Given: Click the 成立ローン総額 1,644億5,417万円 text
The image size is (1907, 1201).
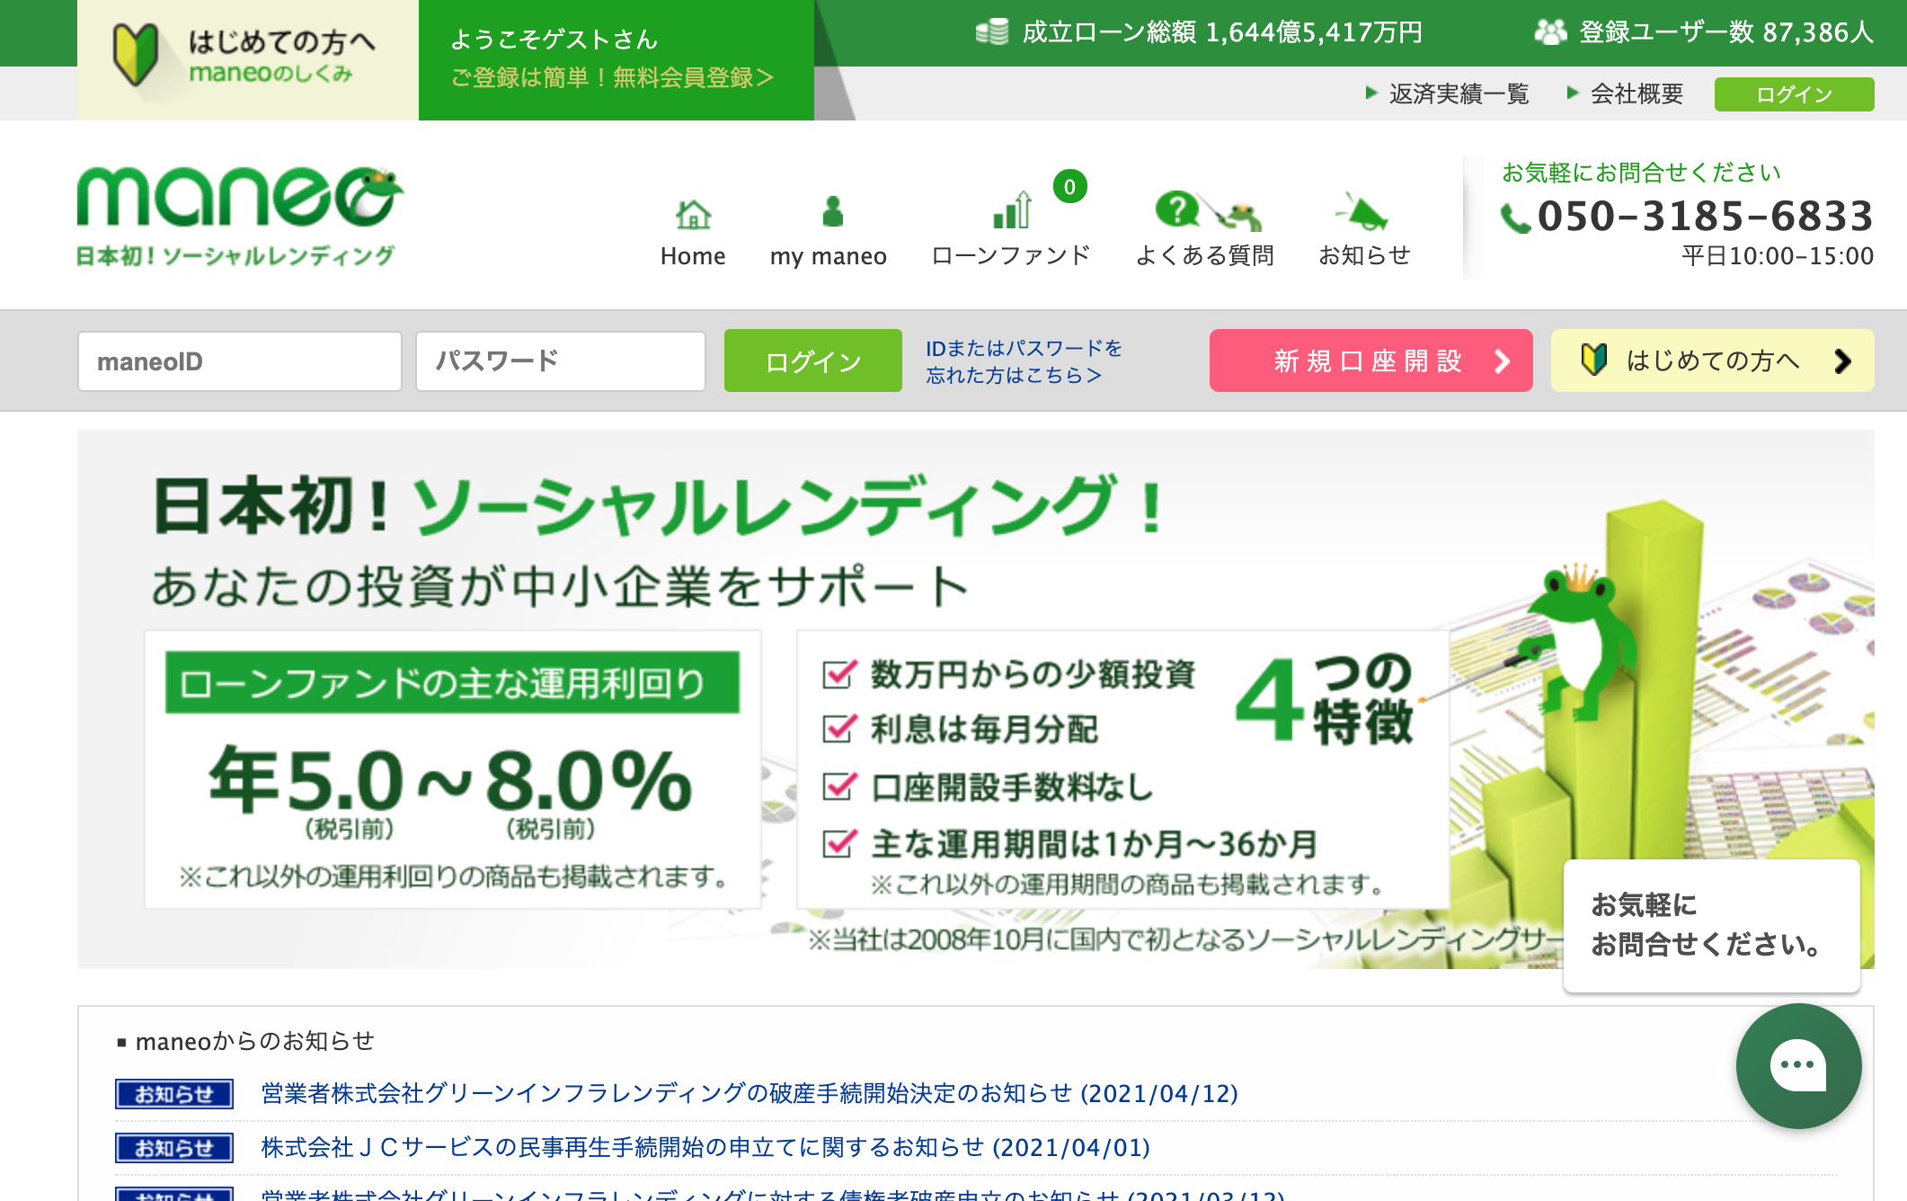Looking at the screenshot, I should point(1222,32).
